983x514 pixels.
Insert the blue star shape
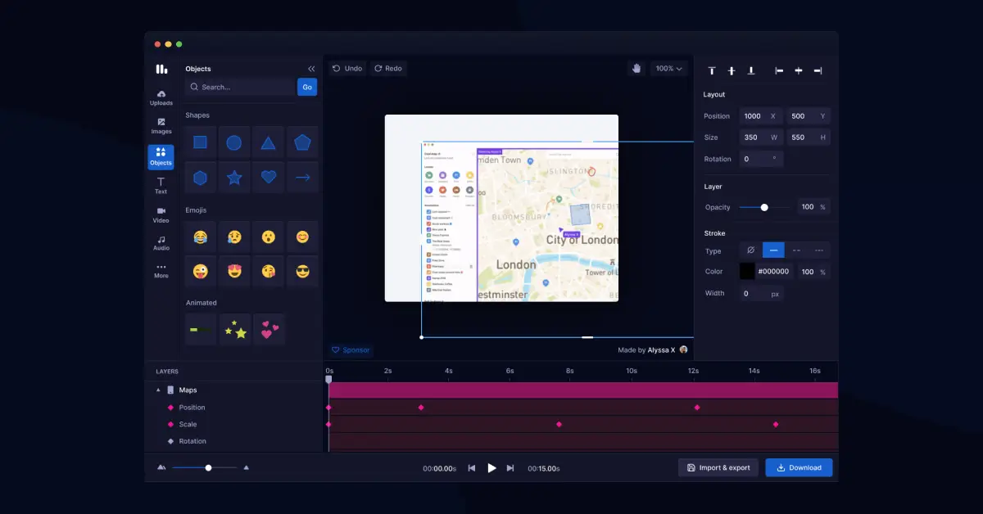pyautogui.click(x=234, y=177)
